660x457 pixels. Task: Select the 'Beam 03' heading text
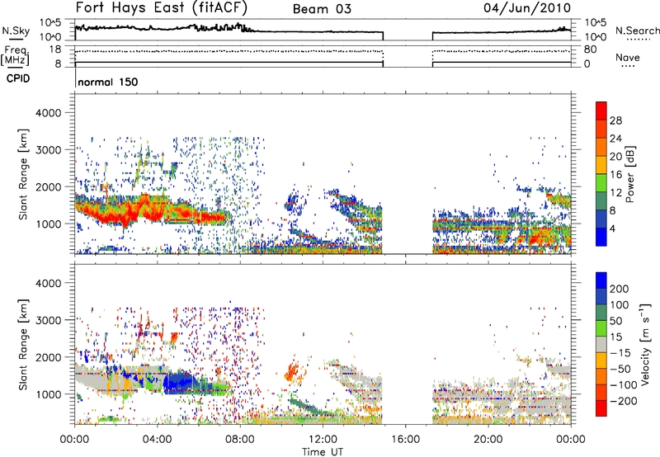(322, 9)
